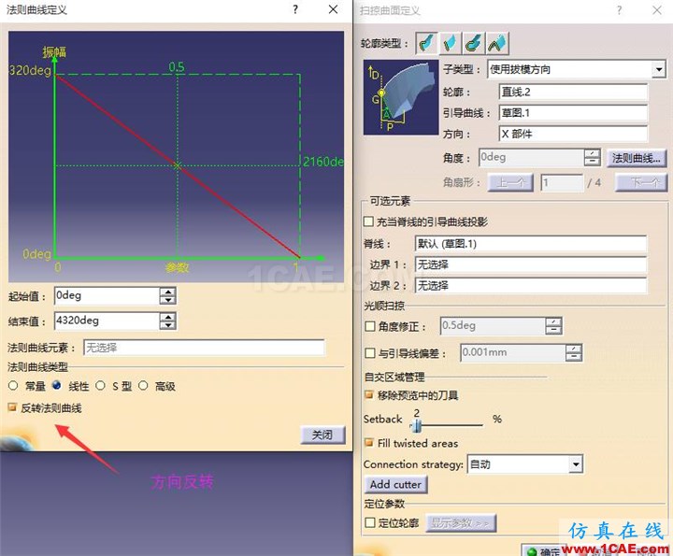This screenshot has width=673, height=556.
Task: Select the first explicit profile type icon
Action: (426, 43)
